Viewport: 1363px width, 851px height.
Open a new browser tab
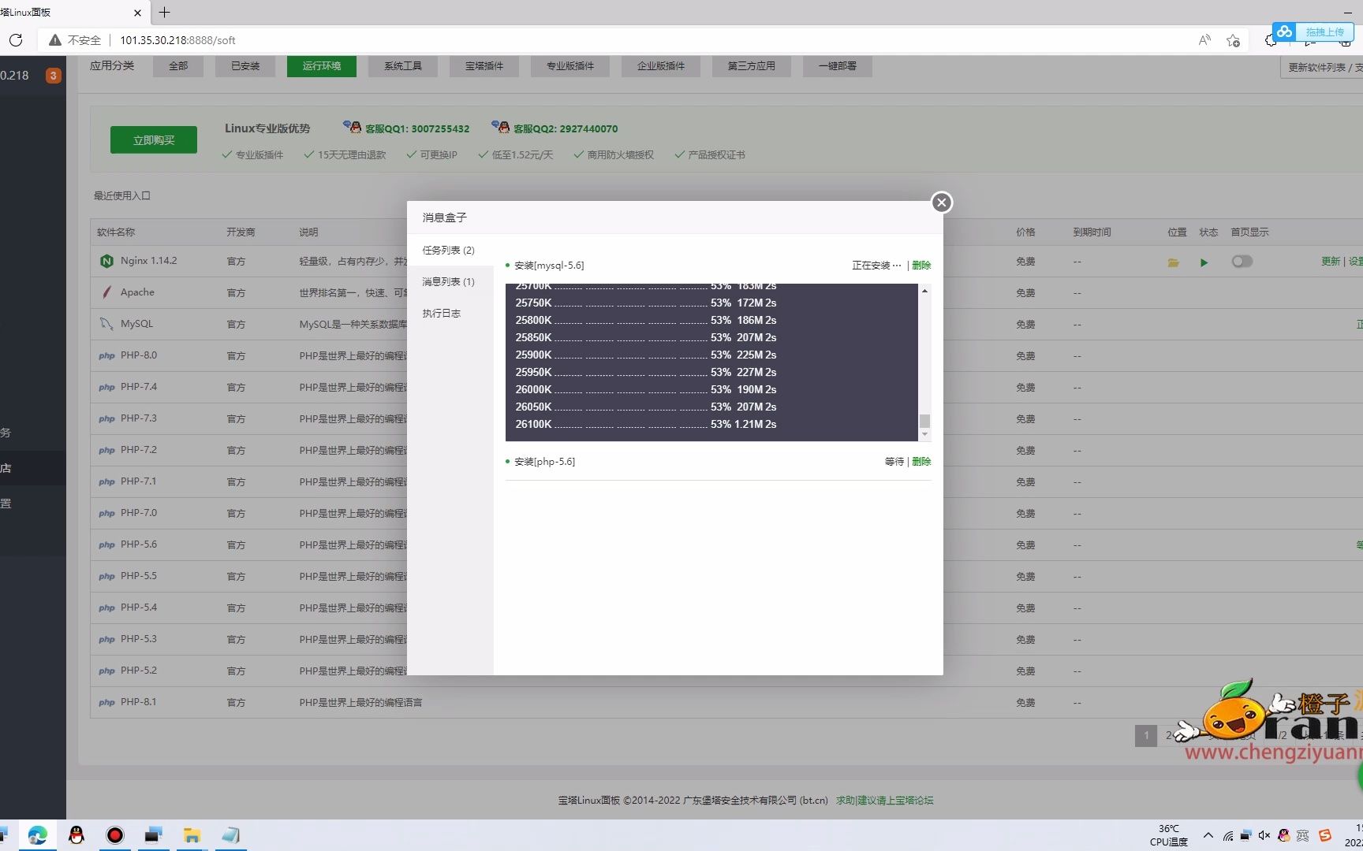point(164,13)
